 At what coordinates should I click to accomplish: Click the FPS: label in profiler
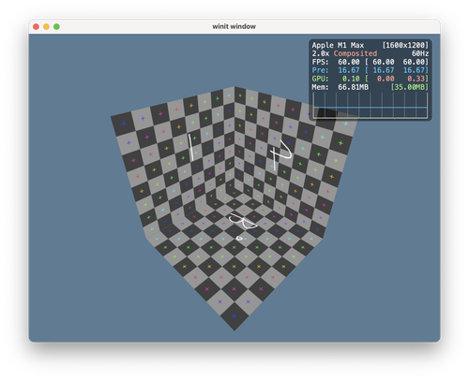coord(320,62)
